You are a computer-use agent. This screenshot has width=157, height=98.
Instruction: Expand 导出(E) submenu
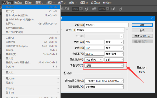(31, 83)
